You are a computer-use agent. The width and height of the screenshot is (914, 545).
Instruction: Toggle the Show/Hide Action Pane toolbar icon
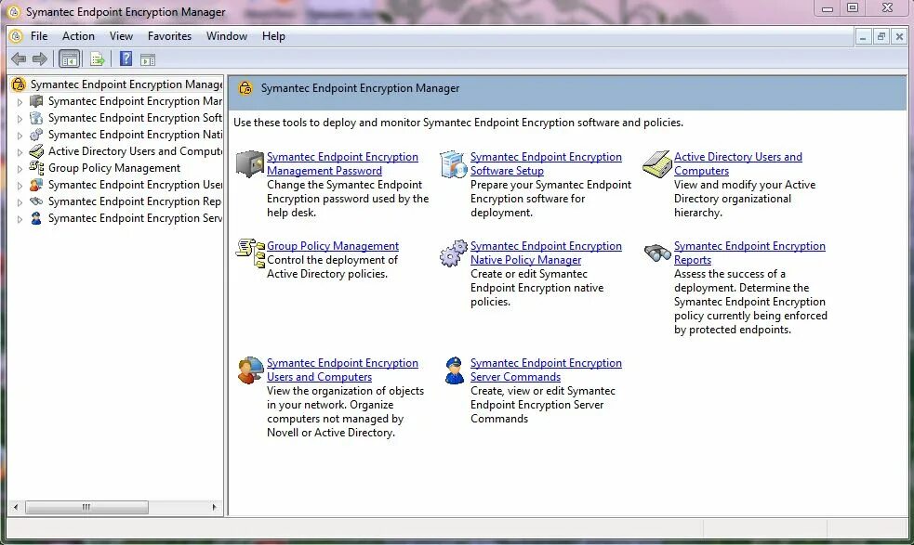[148, 59]
